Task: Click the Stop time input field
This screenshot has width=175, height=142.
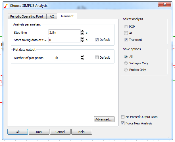Action: click(64, 33)
